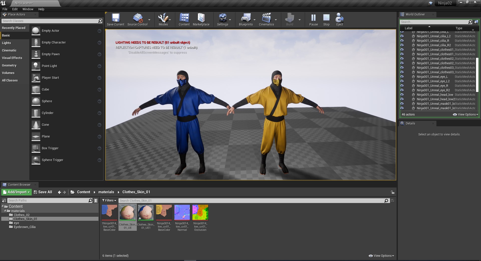Open the help icon for Cone
This screenshot has width=481, height=261.
coord(99,125)
